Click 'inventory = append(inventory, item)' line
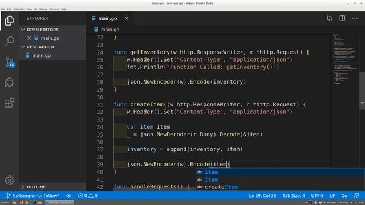The height and width of the screenshot is (205, 365). [x=185, y=149]
